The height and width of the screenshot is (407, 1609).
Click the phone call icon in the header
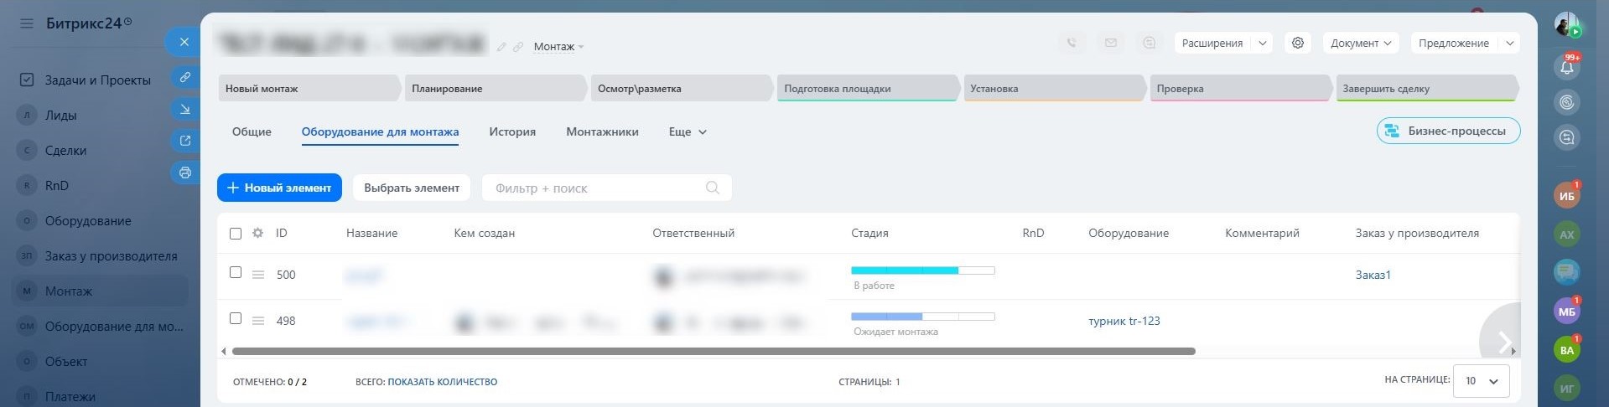click(1072, 43)
